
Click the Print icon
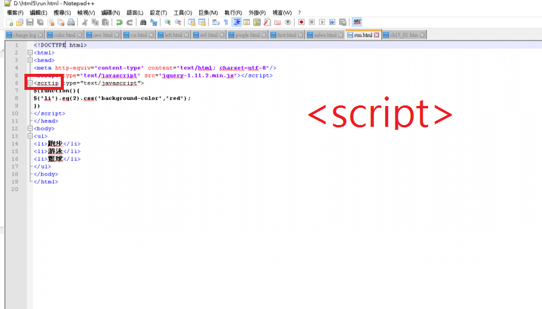[71, 23]
